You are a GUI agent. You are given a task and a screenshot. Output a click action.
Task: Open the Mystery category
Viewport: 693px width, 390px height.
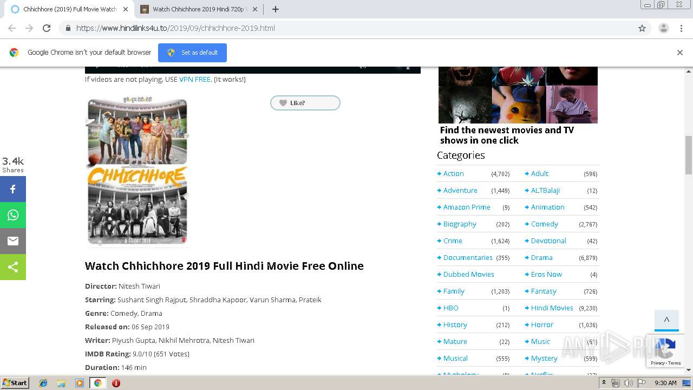point(544,358)
